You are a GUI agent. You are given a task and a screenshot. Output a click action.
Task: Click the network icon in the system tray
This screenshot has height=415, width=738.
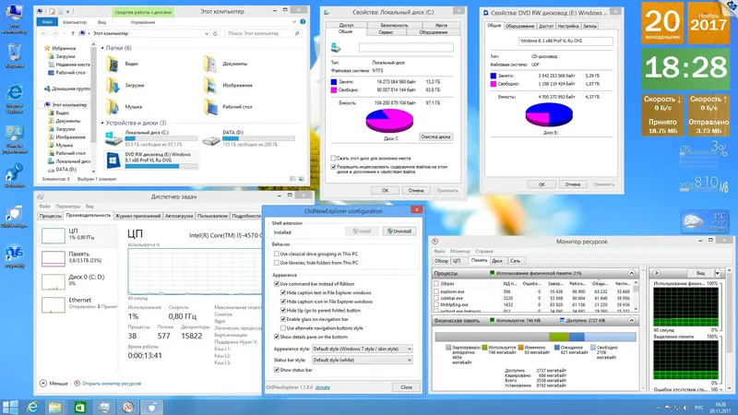(676, 408)
